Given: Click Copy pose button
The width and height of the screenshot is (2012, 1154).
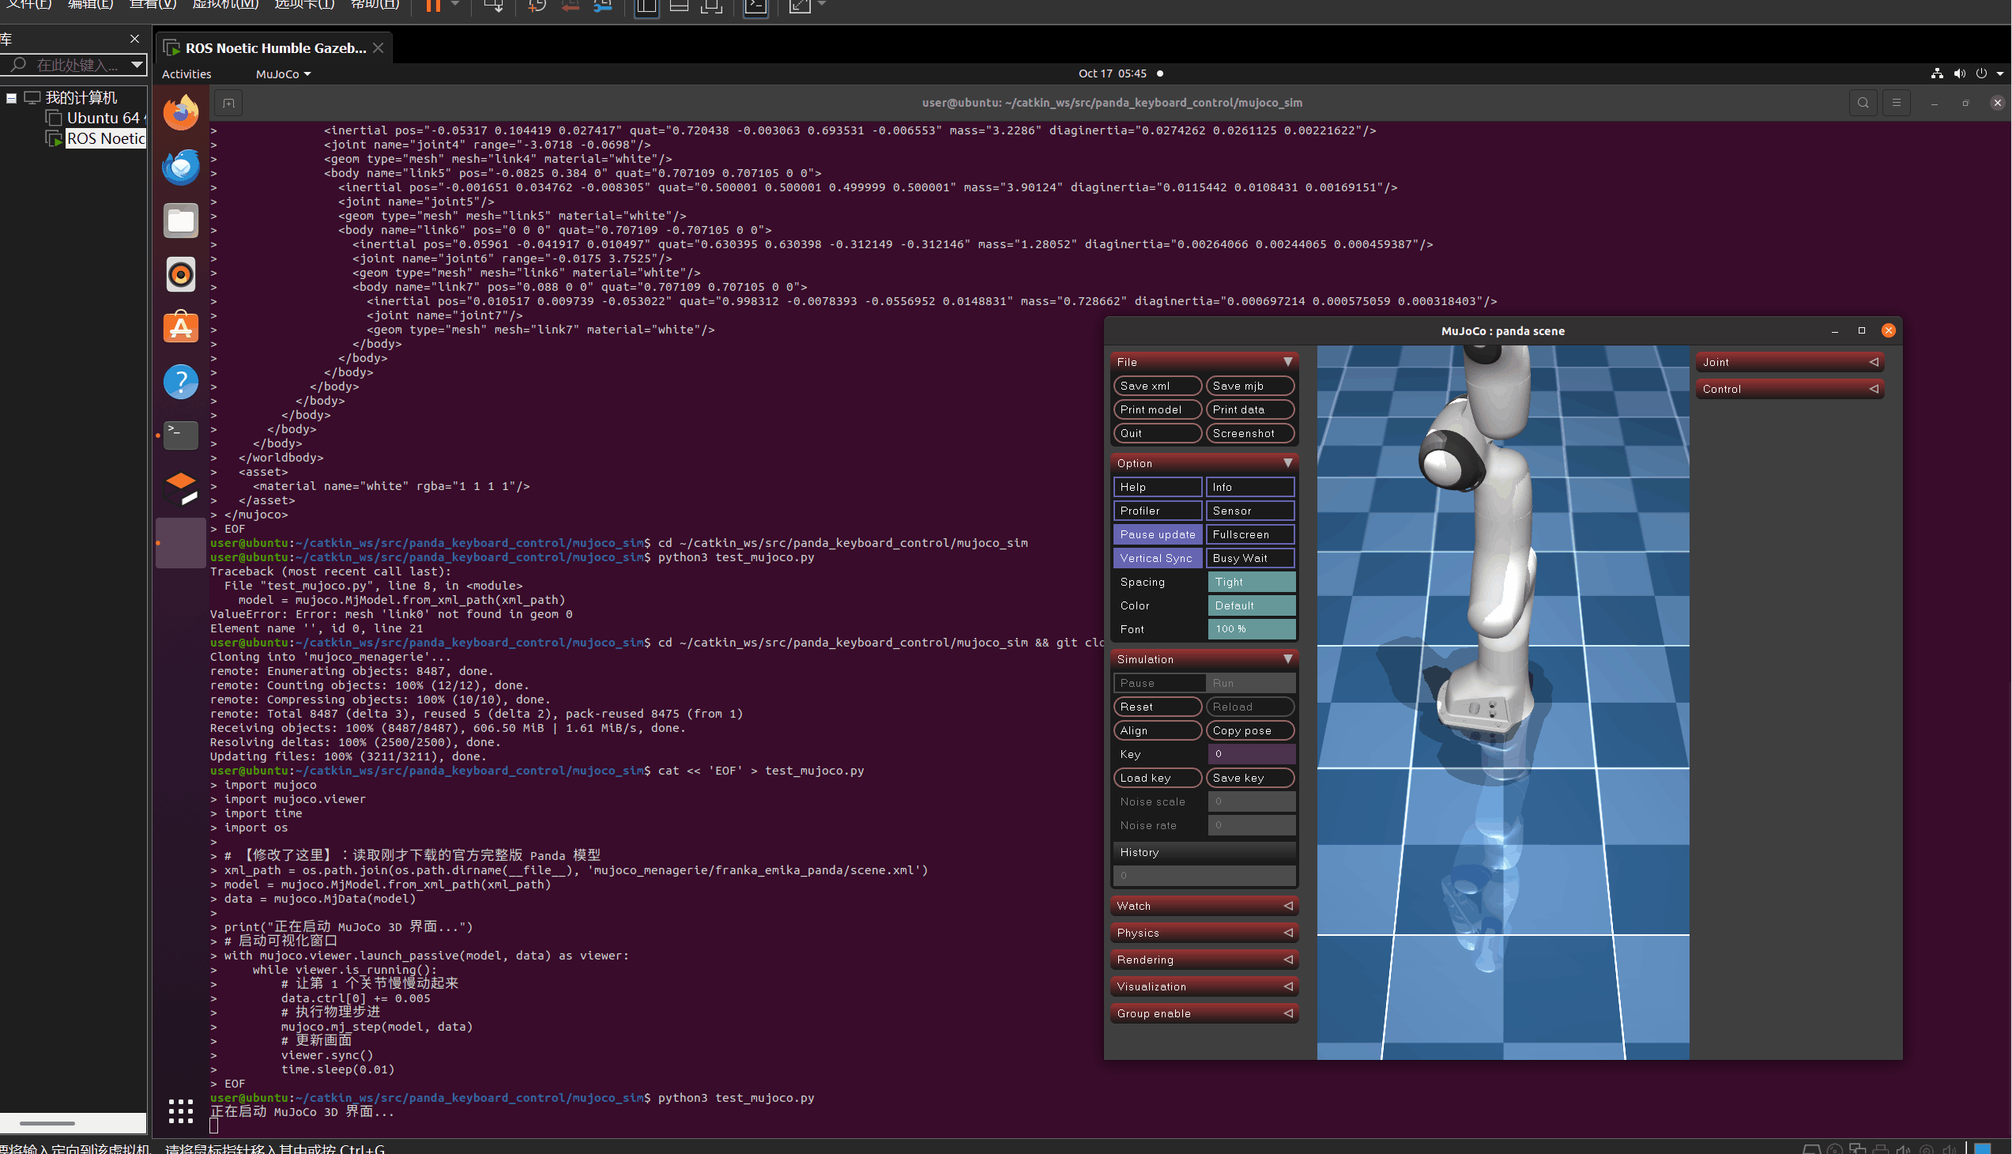Looking at the screenshot, I should tap(1249, 731).
